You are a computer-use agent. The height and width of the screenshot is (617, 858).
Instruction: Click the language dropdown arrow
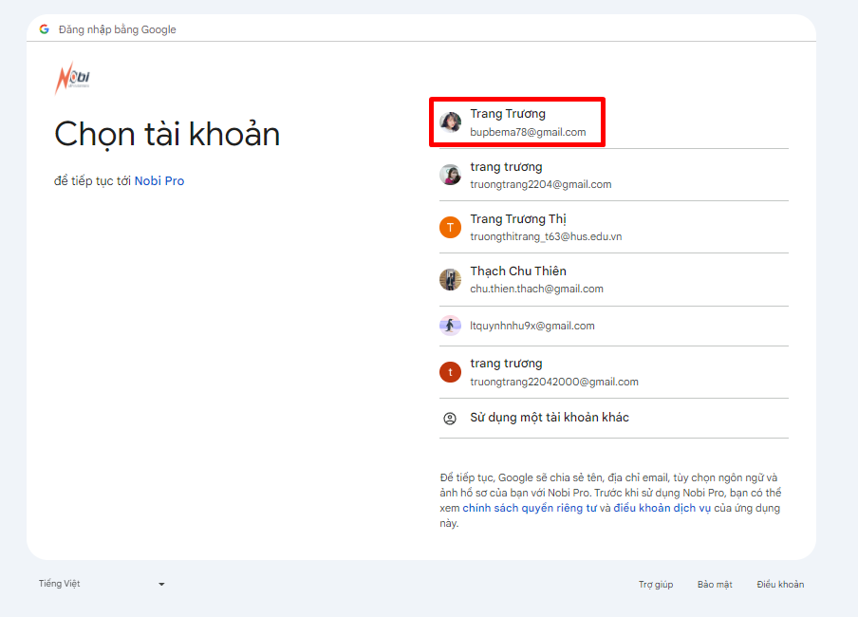(x=161, y=585)
